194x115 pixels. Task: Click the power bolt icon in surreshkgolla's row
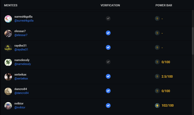click(157, 18)
